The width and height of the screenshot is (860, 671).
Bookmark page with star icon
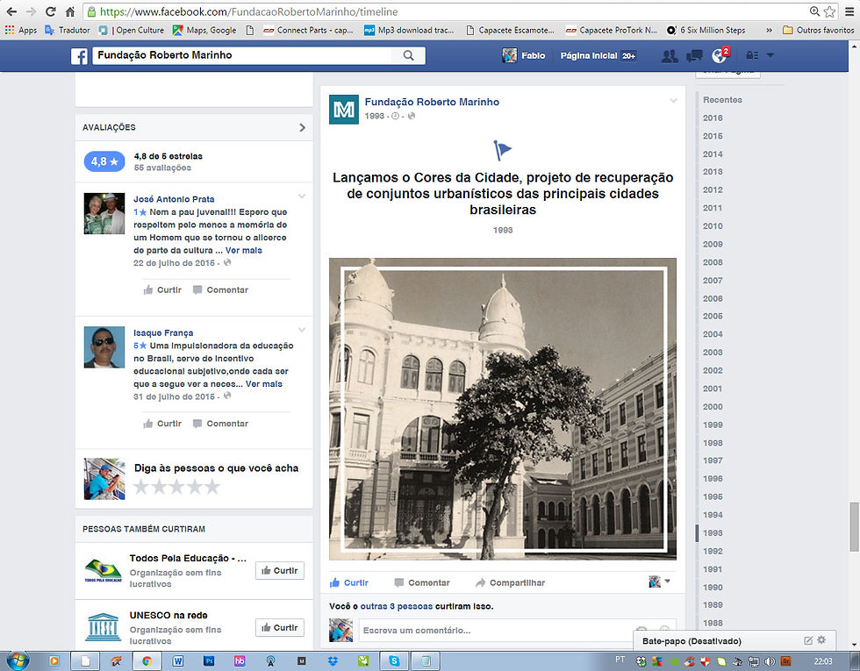[x=829, y=11]
